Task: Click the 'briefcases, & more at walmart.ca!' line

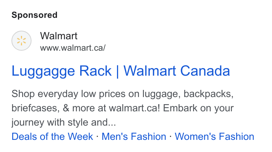Action: click(86, 108)
